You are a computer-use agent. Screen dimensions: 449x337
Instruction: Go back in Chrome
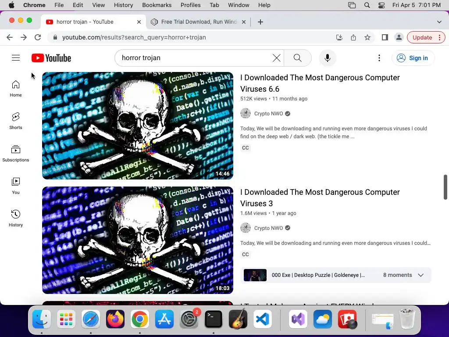pyautogui.click(x=10, y=37)
